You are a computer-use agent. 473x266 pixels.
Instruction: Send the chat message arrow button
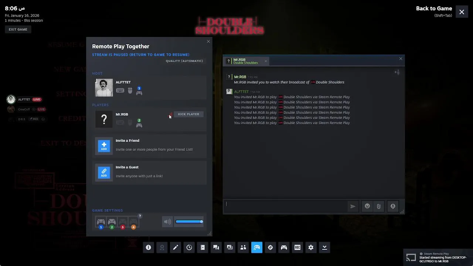pyautogui.click(x=353, y=207)
